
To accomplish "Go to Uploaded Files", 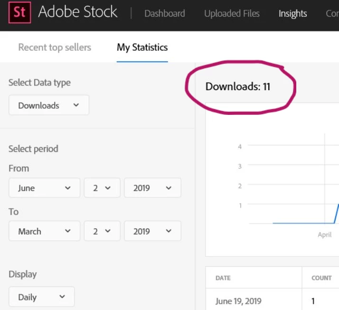I will [232, 13].
